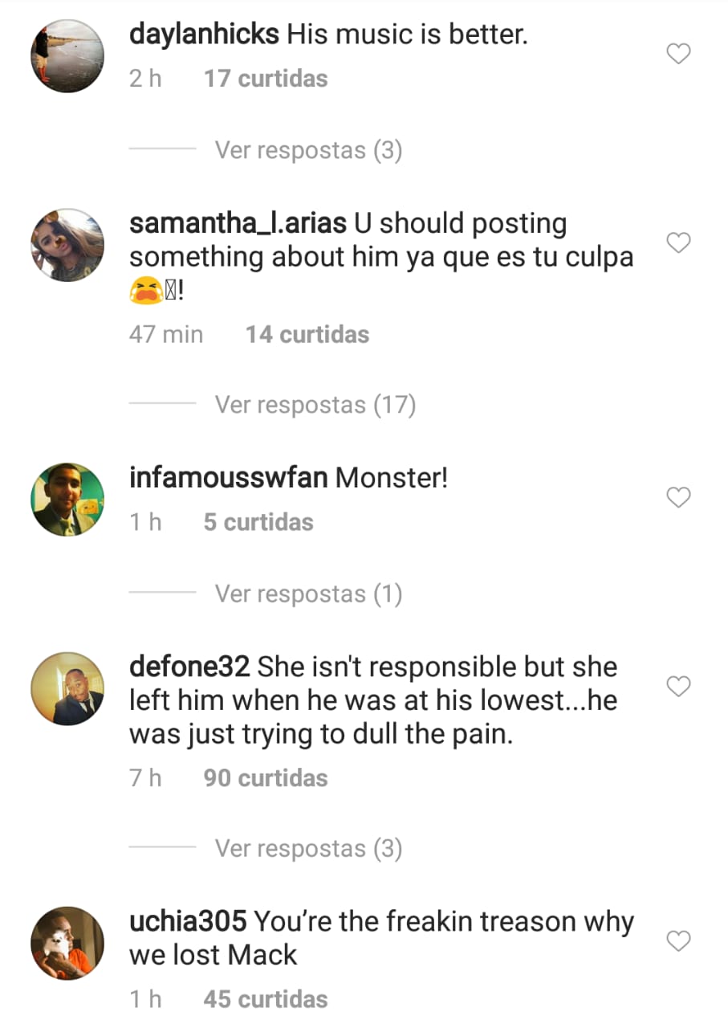The image size is (728, 1028).
Task: Like daylanhicks' comment with the heart
Action: coord(679,55)
